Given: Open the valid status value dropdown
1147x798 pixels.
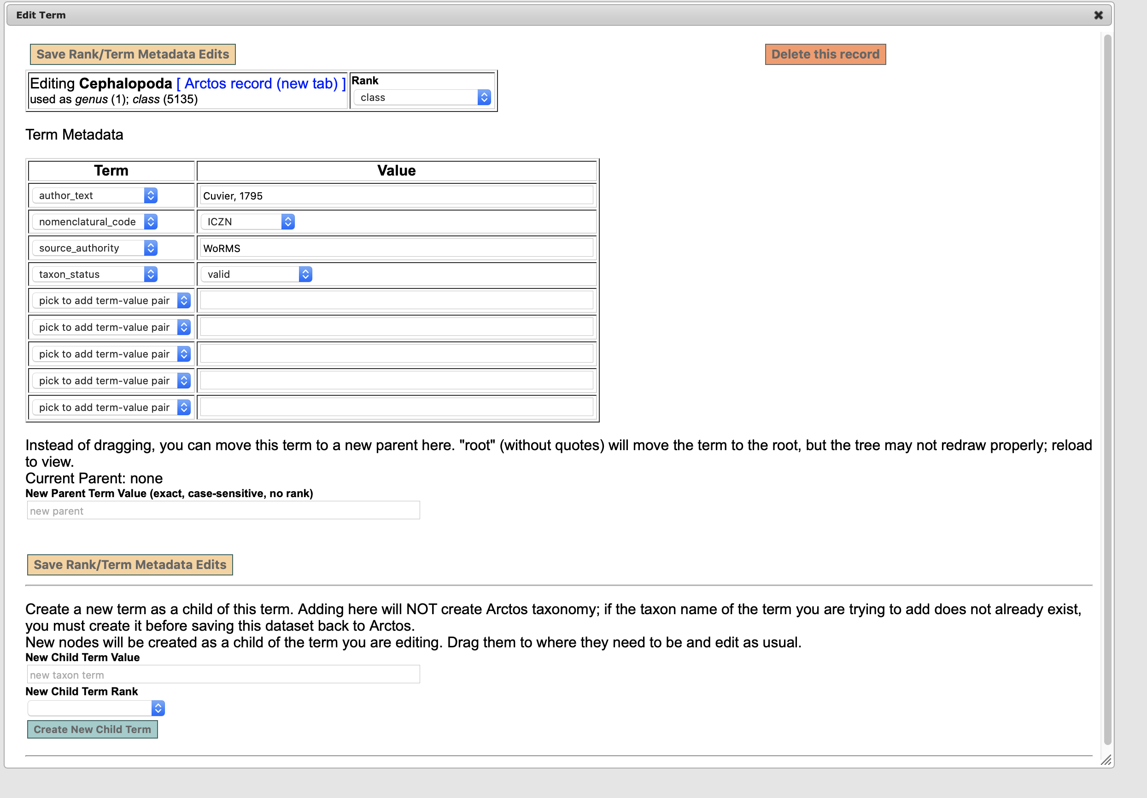Looking at the screenshot, I should point(257,274).
